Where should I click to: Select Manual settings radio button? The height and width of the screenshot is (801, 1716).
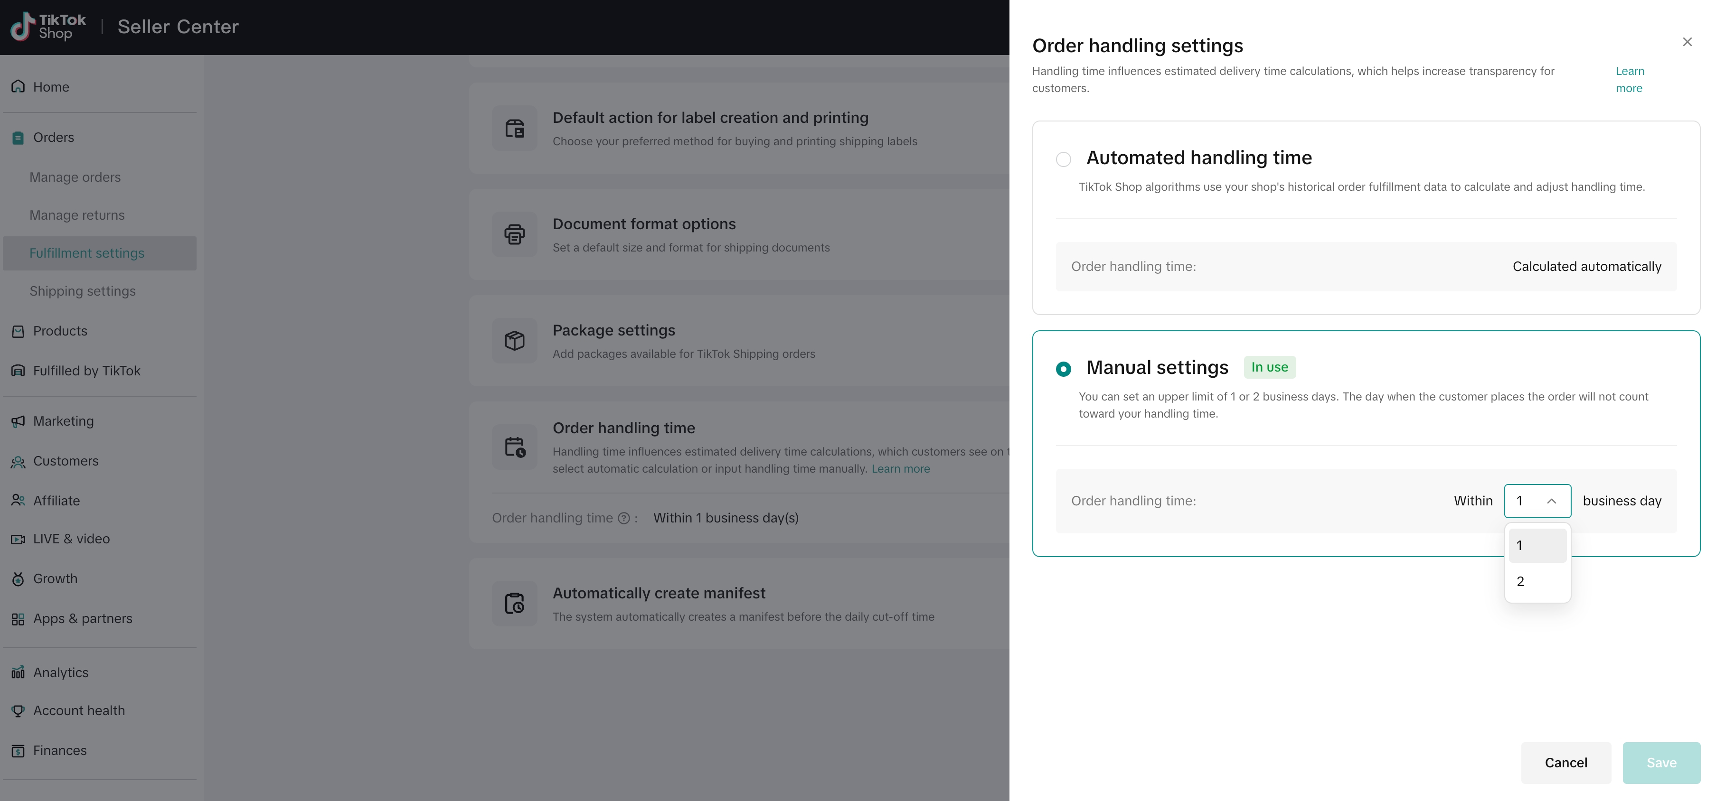[x=1063, y=369]
